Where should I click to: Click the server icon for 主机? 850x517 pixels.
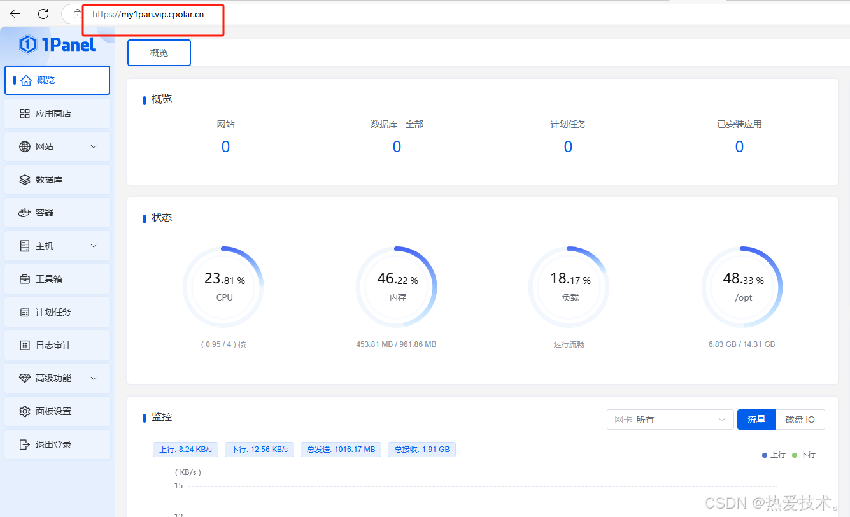[25, 246]
